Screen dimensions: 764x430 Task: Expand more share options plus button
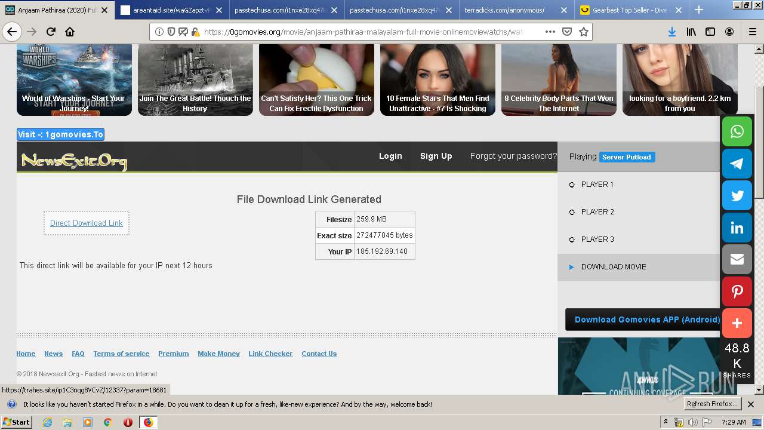click(x=737, y=323)
